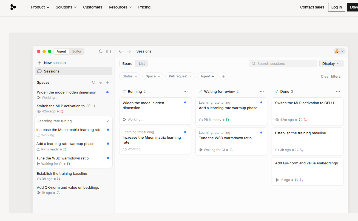Select sidebar item Tune the WSD warmdown ratio

73,161
